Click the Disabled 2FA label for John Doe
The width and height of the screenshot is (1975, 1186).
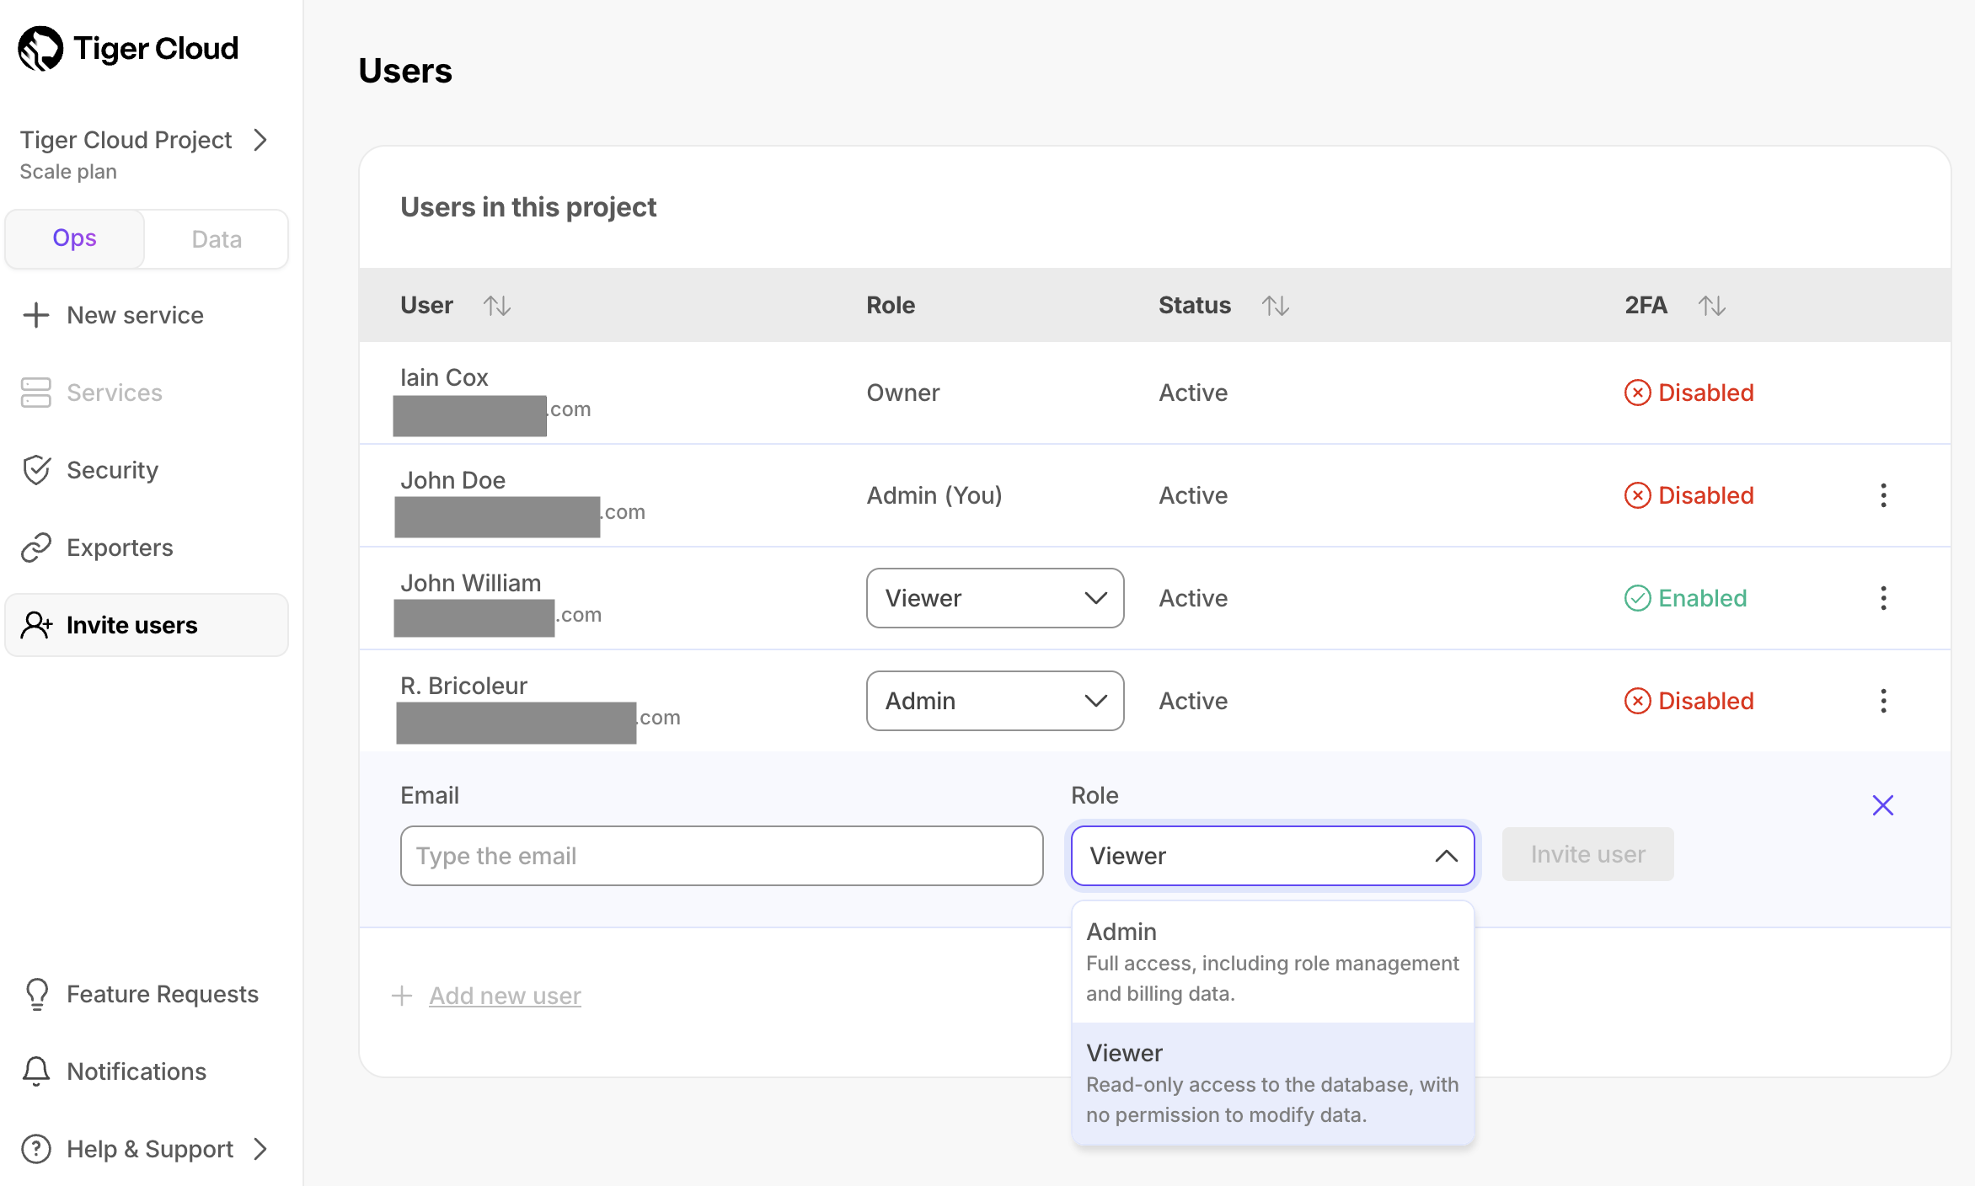[1706, 495]
